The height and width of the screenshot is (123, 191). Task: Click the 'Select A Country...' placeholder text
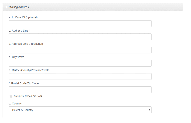[24, 110]
